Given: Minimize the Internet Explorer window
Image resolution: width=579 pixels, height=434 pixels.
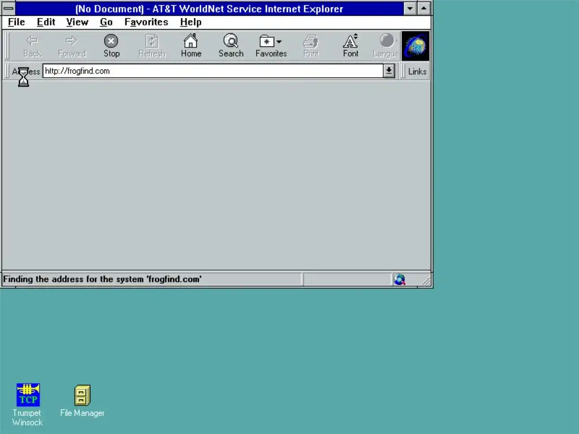Looking at the screenshot, I should [409, 8].
